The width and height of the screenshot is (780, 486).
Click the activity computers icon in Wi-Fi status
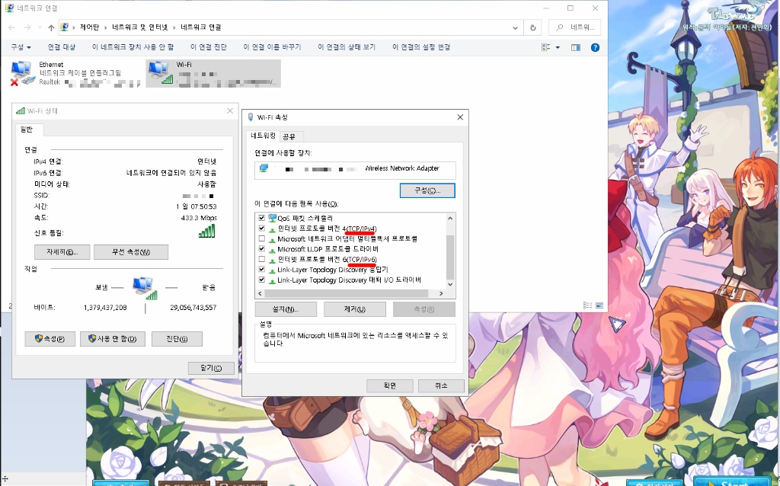point(145,288)
